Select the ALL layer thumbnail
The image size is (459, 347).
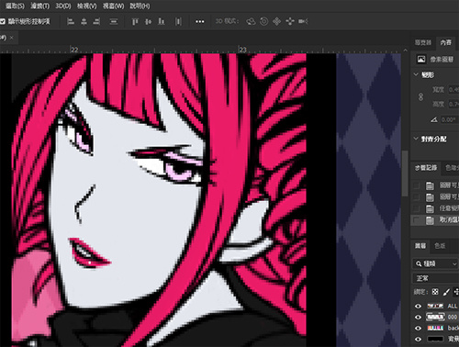click(x=435, y=306)
